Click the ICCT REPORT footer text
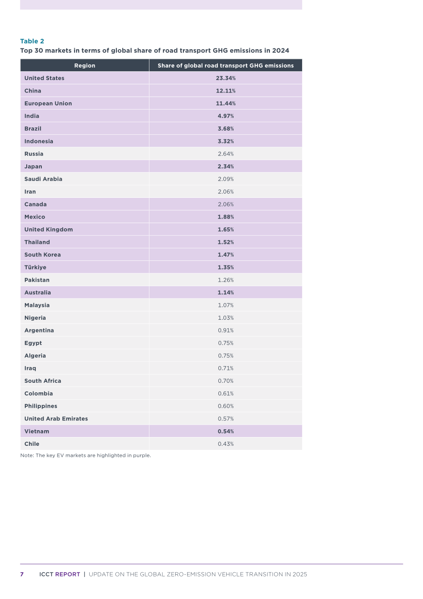Viewport: 423px width, 599px height. (60, 574)
